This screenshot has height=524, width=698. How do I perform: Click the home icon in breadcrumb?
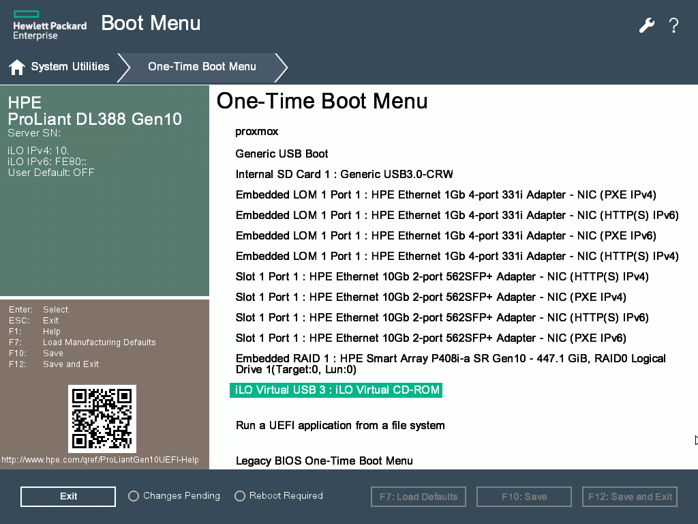pos(17,67)
